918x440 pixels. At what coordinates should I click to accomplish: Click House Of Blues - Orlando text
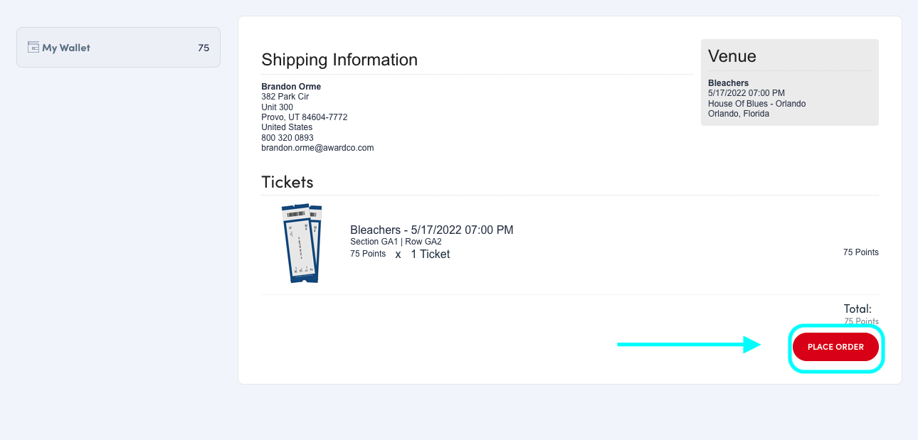point(756,104)
